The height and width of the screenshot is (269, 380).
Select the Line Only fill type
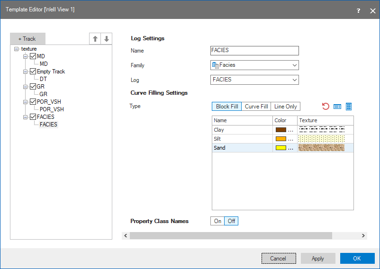(x=286, y=107)
